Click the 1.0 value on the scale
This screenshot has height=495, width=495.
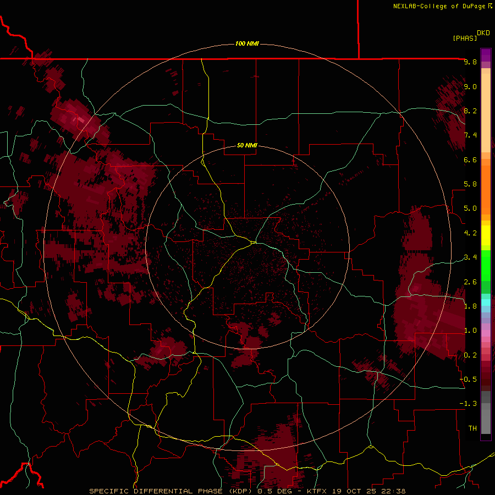click(x=470, y=331)
